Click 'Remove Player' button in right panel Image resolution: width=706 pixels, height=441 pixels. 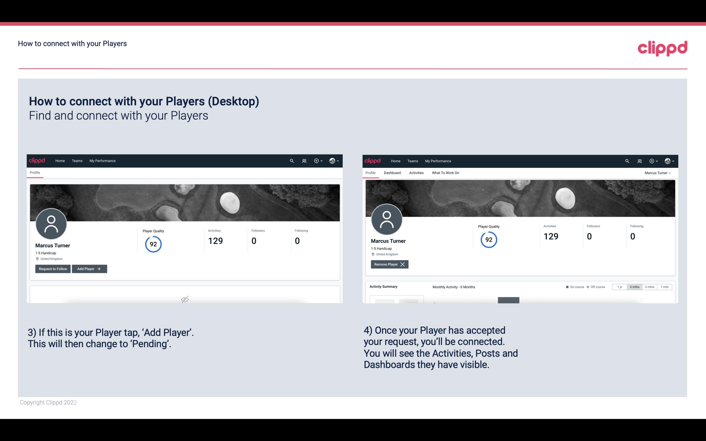(388, 264)
